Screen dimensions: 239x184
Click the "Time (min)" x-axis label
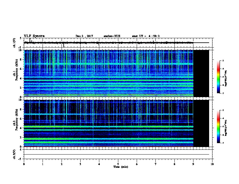pos(121,167)
